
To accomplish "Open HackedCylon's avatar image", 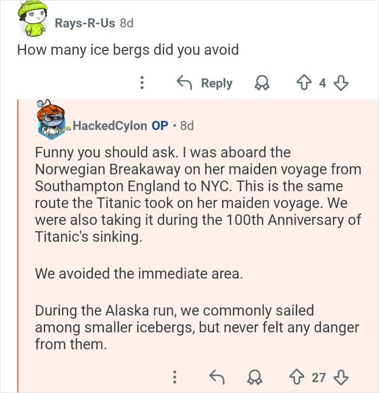I will click(x=51, y=119).
